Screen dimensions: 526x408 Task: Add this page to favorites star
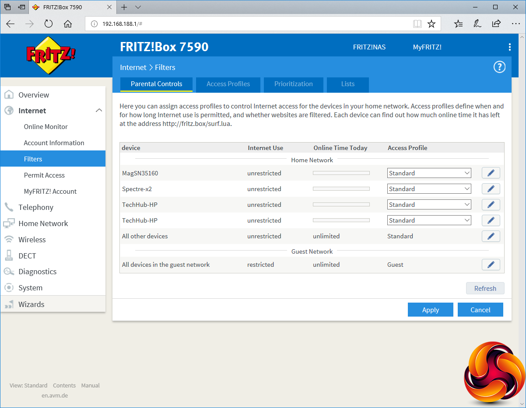[431, 24]
